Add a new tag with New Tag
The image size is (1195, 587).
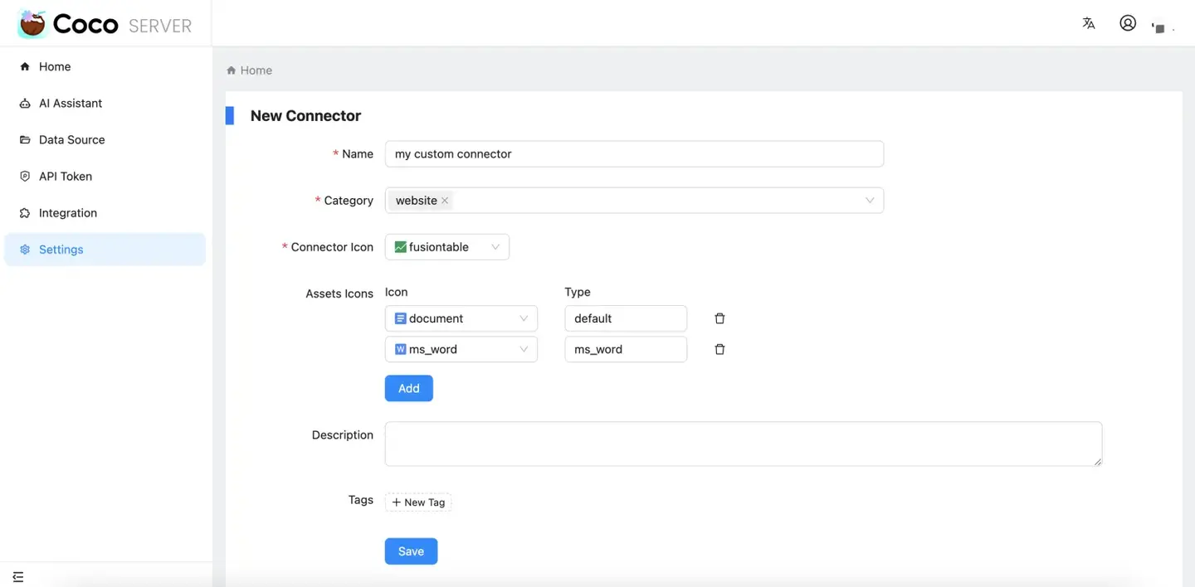[x=417, y=502]
